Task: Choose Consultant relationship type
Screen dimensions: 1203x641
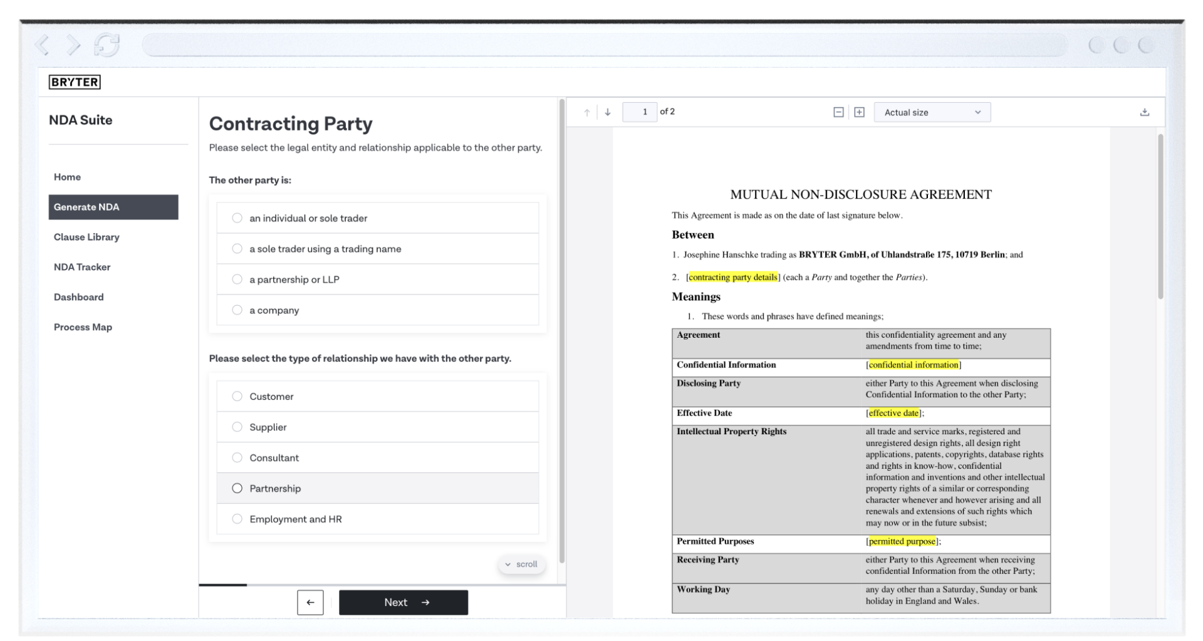Action: pos(378,457)
